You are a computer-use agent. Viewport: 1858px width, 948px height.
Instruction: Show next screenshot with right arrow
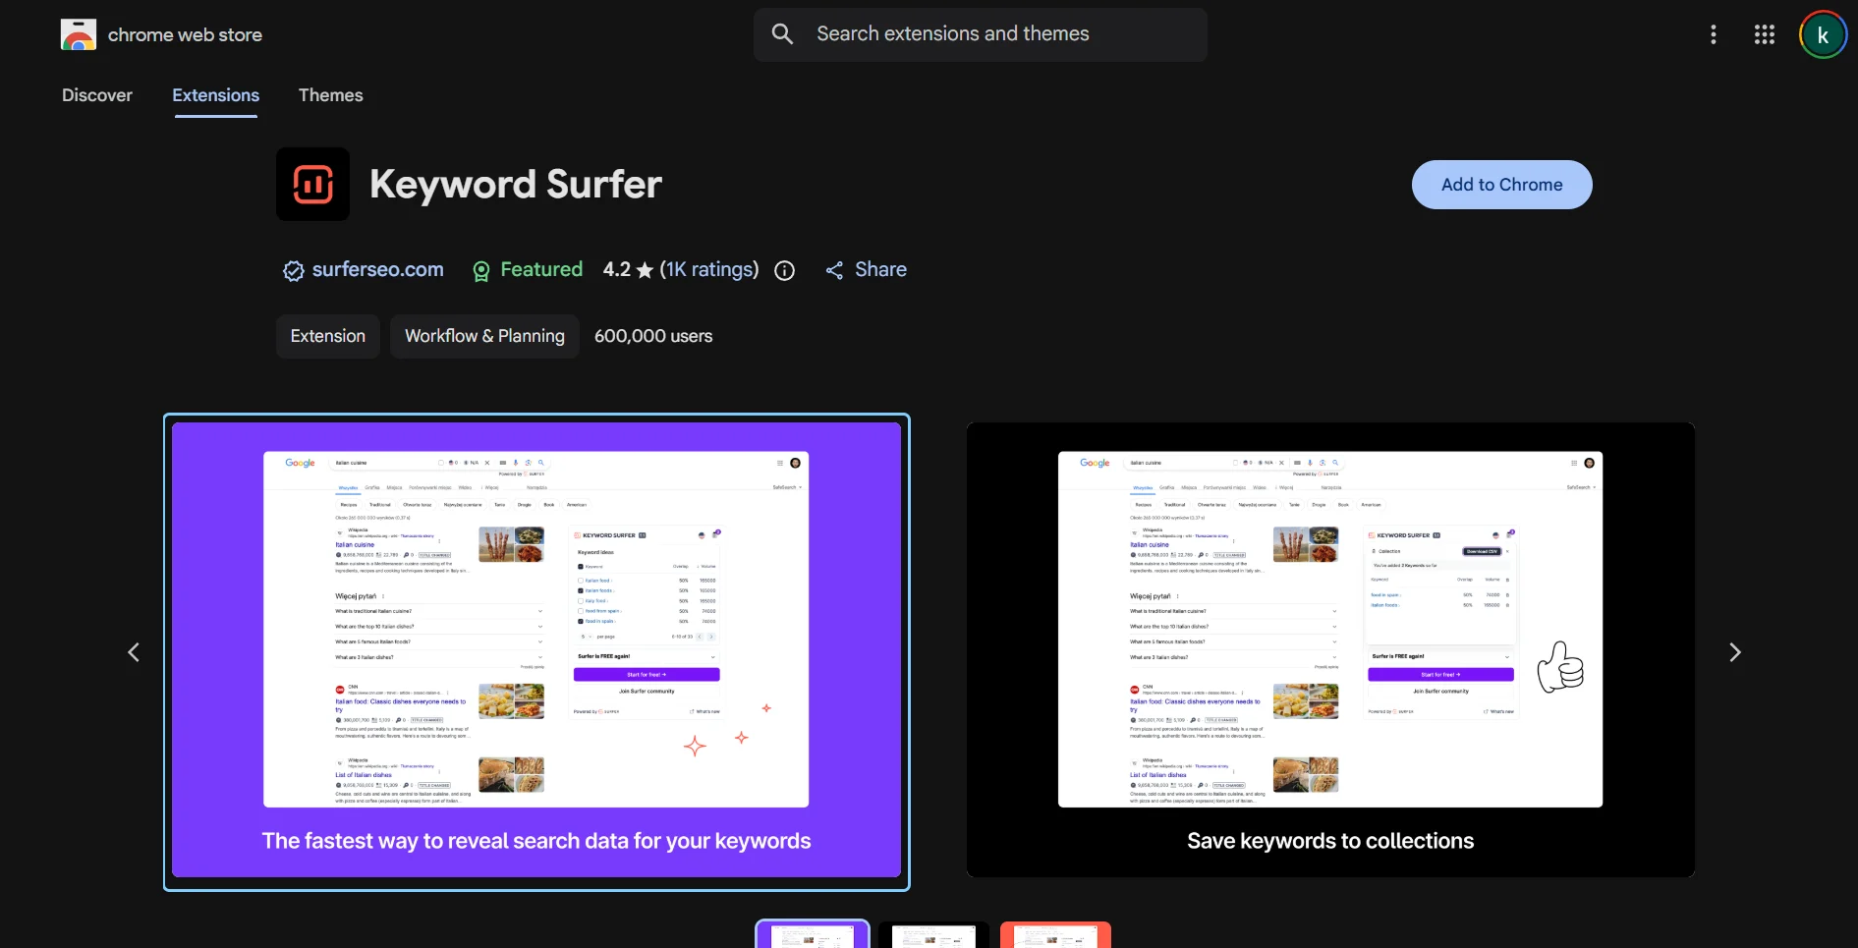click(x=1734, y=652)
